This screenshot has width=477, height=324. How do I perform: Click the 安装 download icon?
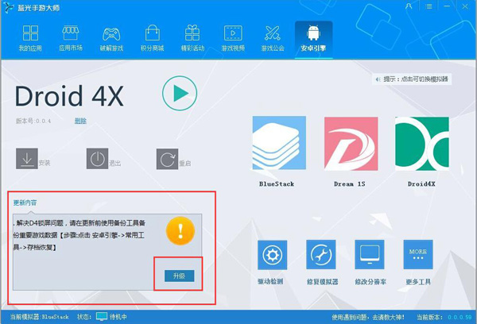pyautogui.click(x=27, y=159)
